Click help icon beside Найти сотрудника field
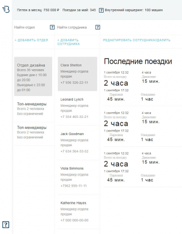Viewport: 182px width, 234px height. (x=97, y=27)
